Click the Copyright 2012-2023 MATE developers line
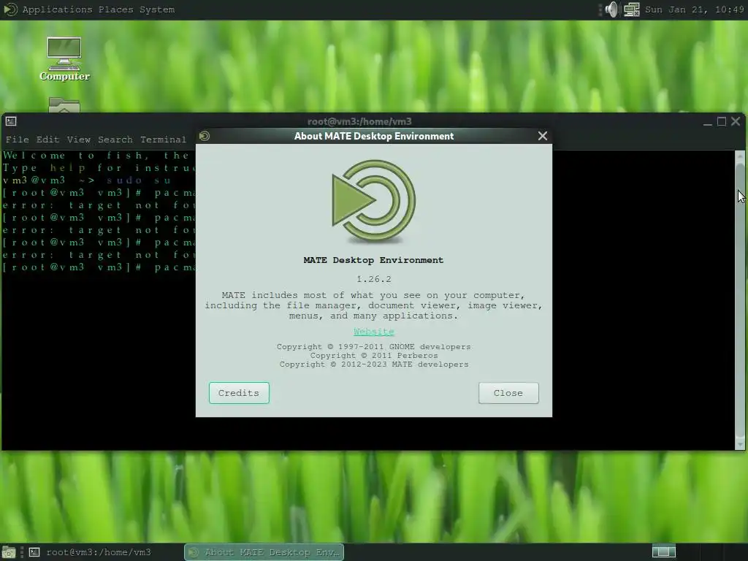This screenshot has width=748, height=561. 374,364
